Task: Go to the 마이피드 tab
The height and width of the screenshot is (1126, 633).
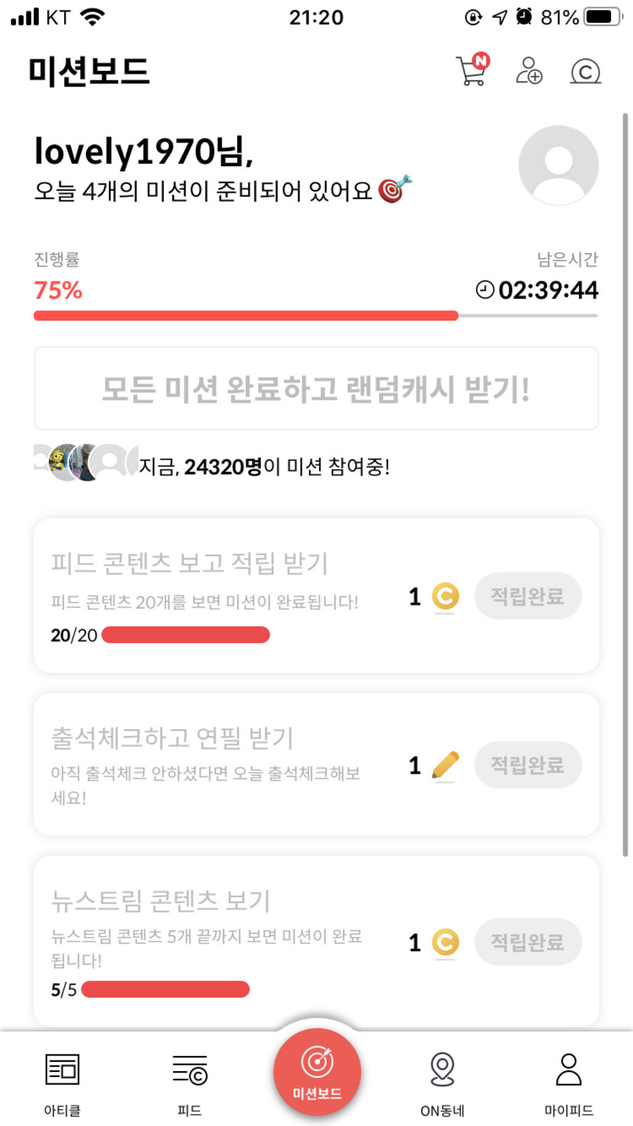Action: 569,1082
